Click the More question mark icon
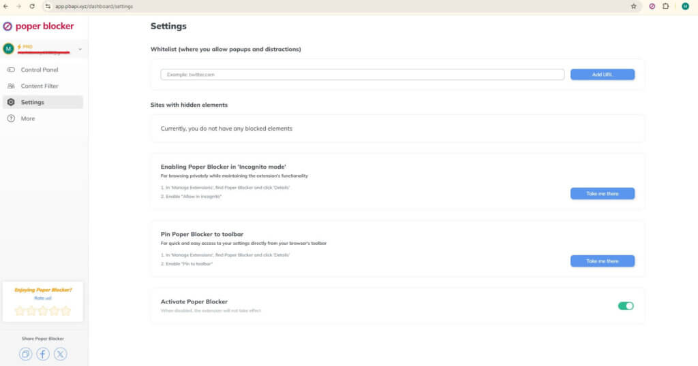 pos(11,118)
